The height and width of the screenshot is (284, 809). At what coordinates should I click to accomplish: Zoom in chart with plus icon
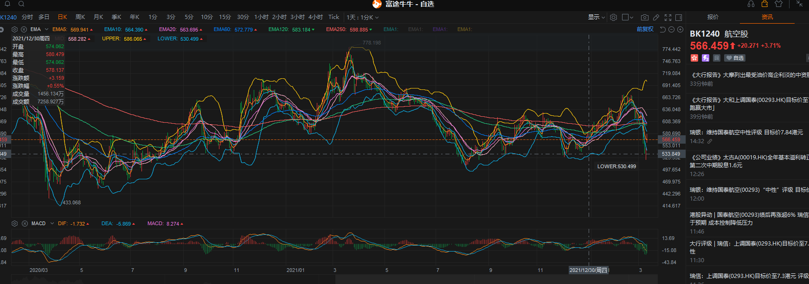pyautogui.click(x=680, y=29)
